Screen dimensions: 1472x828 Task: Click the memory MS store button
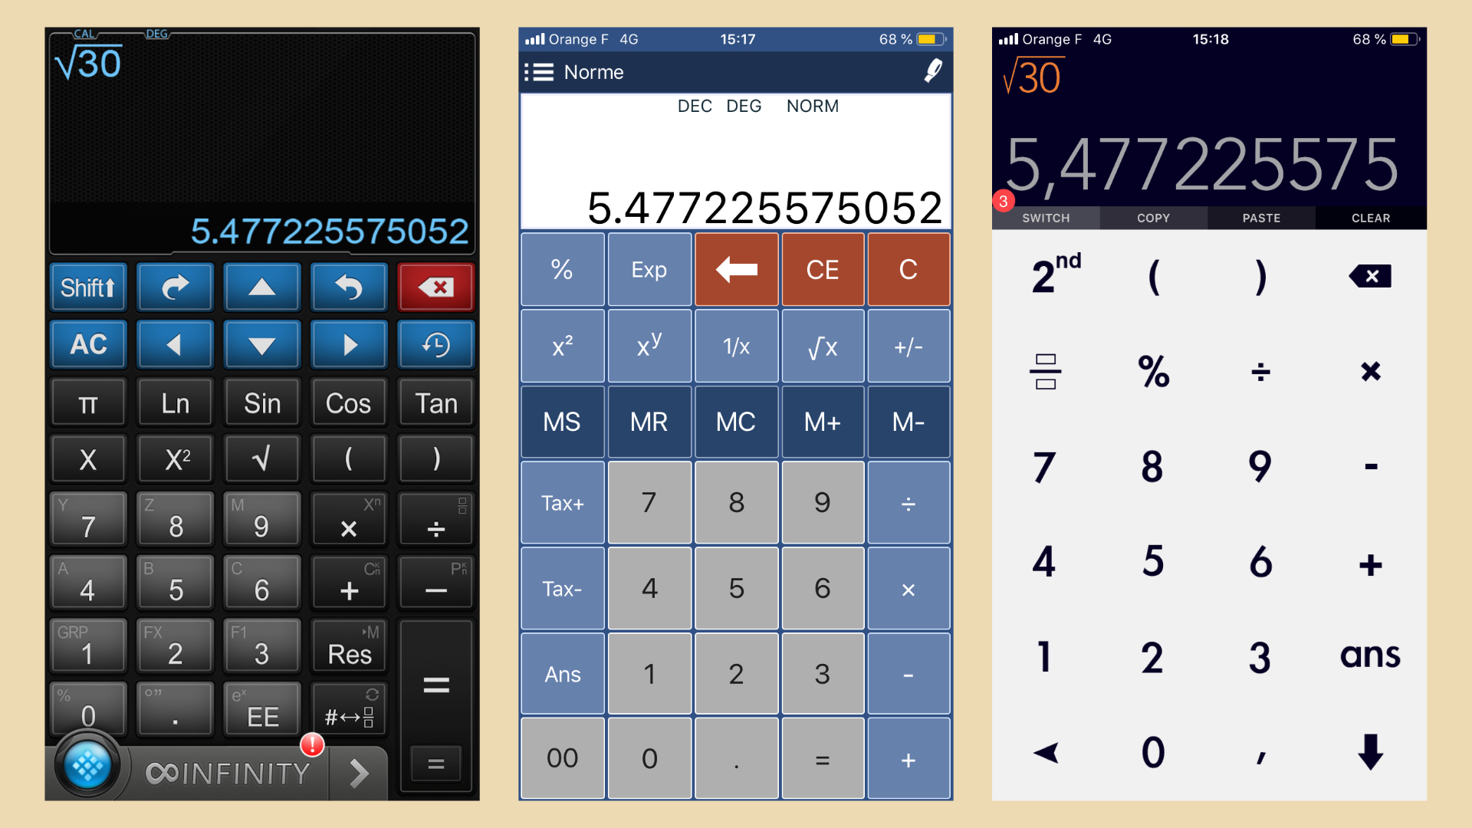point(561,424)
